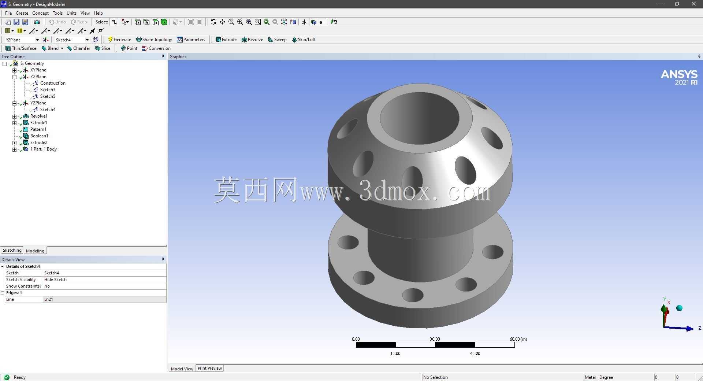This screenshot has width=703, height=381.
Task: Click the Conversion button
Action: [156, 48]
